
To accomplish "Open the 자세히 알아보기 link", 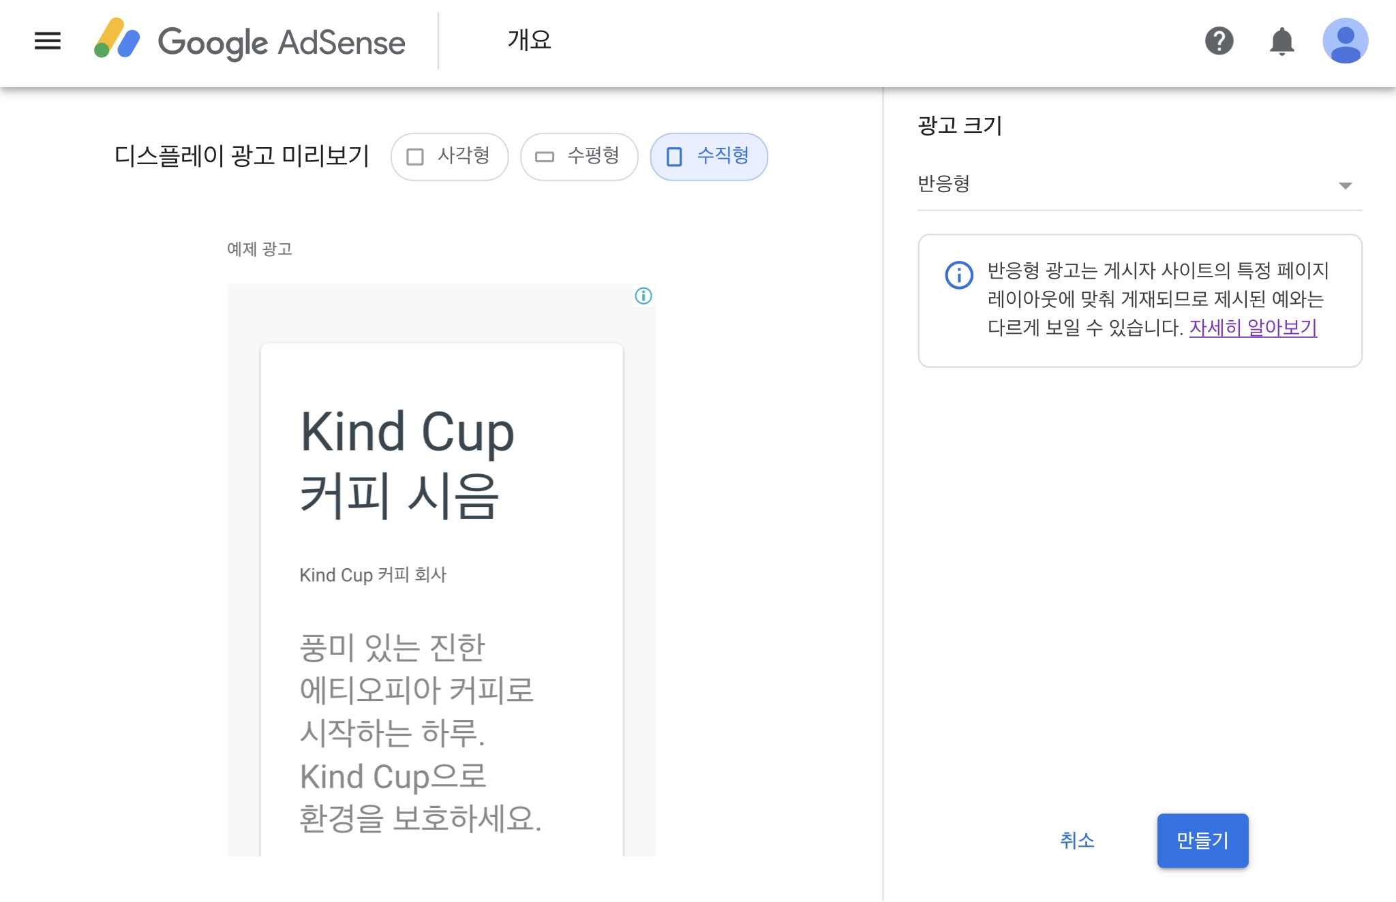I will coord(1253,328).
